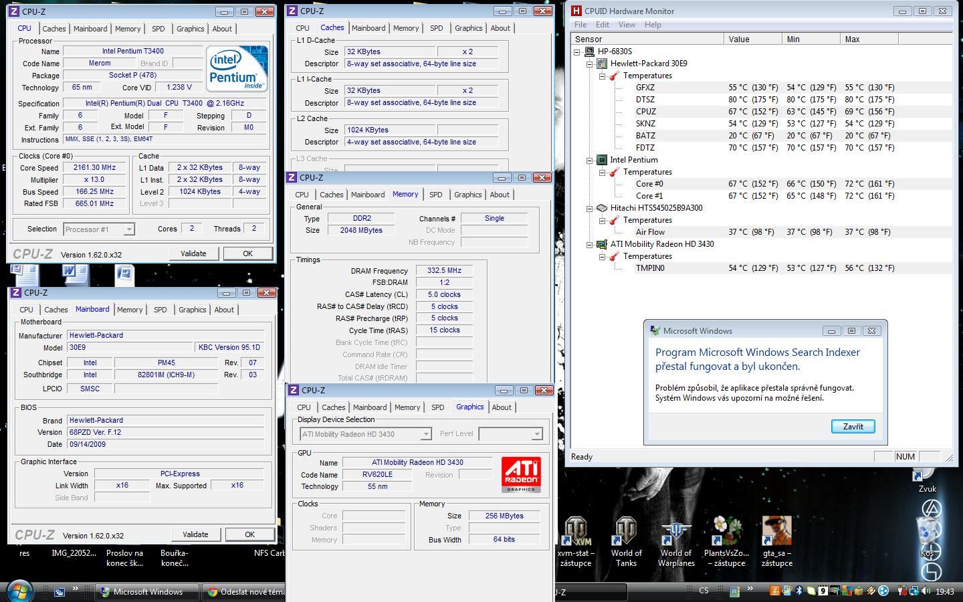Viewport: 963px width, 602px height.
Task: Click the Sensor column header
Action: click(648, 39)
